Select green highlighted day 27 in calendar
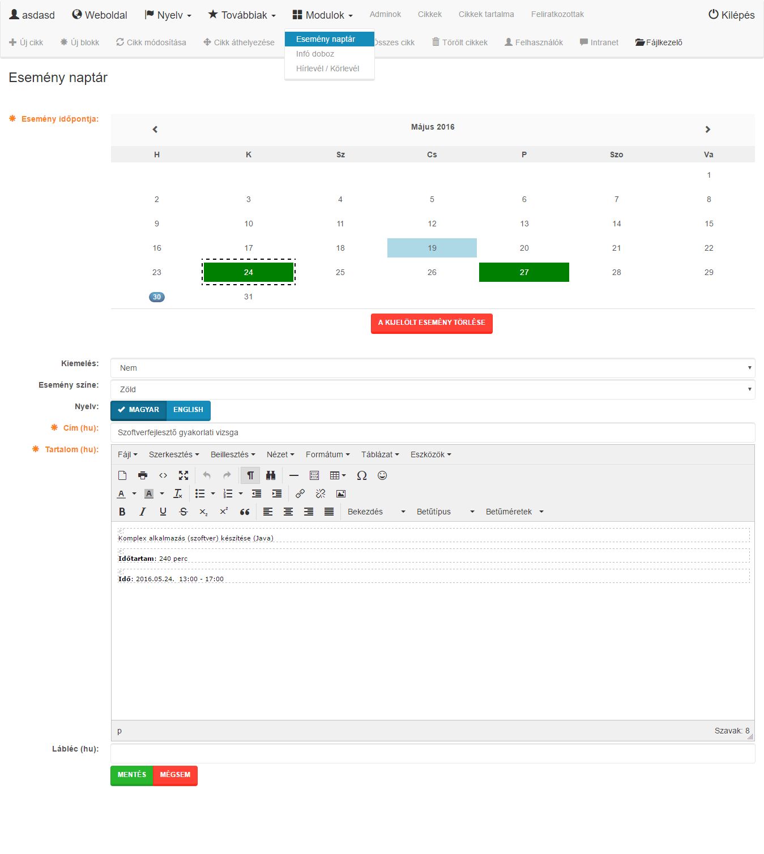Image resolution: width=764 pixels, height=854 pixels. (x=524, y=272)
